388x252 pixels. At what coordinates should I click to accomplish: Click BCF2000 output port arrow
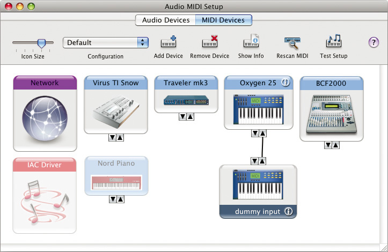(328, 145)
